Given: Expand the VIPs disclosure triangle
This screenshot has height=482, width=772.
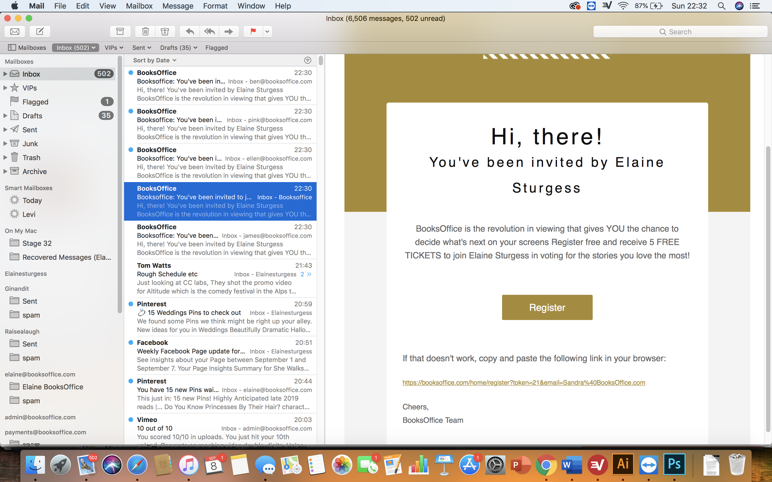Looking at the screenshot, I should pos(5,88).
